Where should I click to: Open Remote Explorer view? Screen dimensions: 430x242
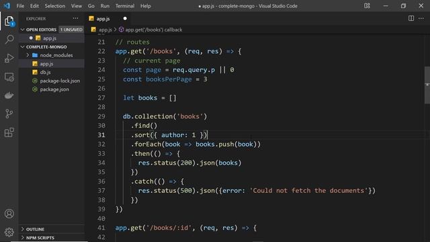(9, 77)
